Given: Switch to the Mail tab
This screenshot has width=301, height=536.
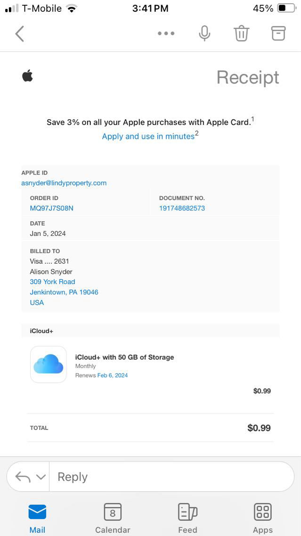Looking at the screenshot, I should point(37,518).
